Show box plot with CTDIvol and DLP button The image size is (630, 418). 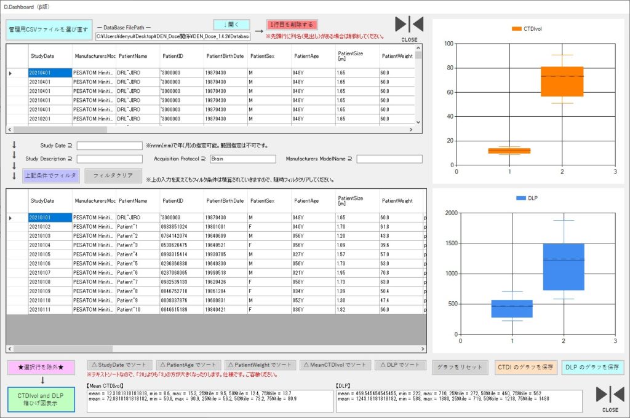[x=40, y=400]
